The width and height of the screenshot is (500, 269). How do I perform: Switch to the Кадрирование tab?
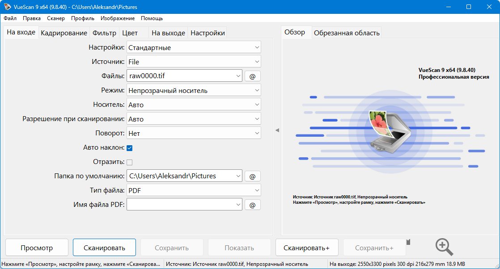pyautogui.click(x=64, y=33)
